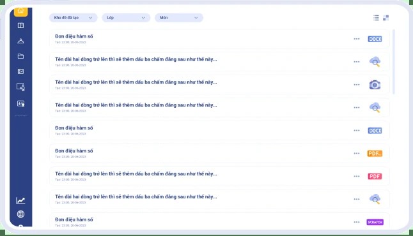Open "Đơn điệu hàm số" title in orange PDF row
Image resolution: width=413 pixels, height=236 pixels.
(74, 151)
